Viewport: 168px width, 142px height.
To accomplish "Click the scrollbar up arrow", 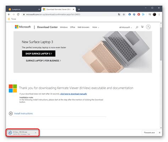I will [161, 23].
